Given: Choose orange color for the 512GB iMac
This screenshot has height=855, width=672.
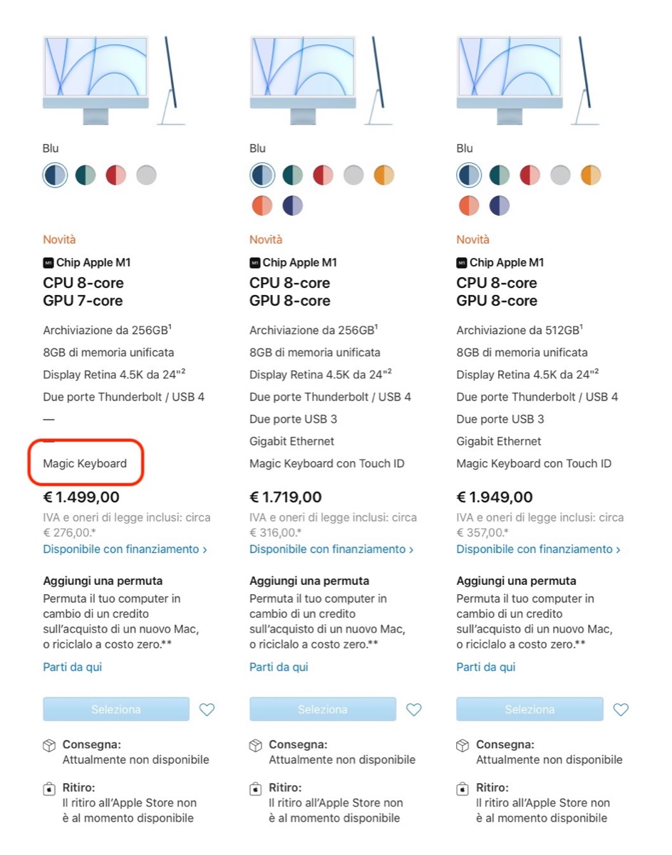Looking at the screenshot, I should coord(469,206).
